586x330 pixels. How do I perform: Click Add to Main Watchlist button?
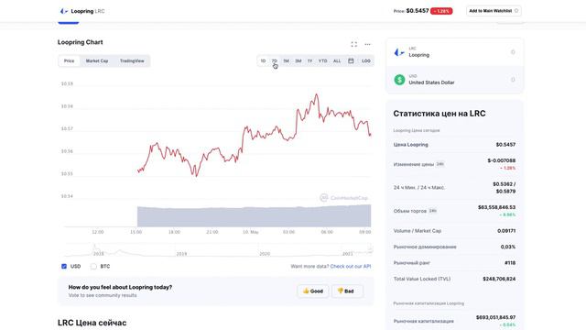pos(494,11)
